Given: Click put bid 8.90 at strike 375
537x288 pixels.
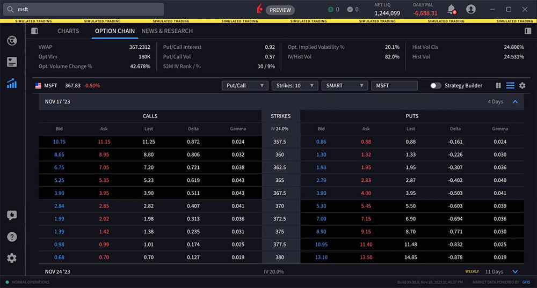Looking at the screenshot, I should point(321,232).
